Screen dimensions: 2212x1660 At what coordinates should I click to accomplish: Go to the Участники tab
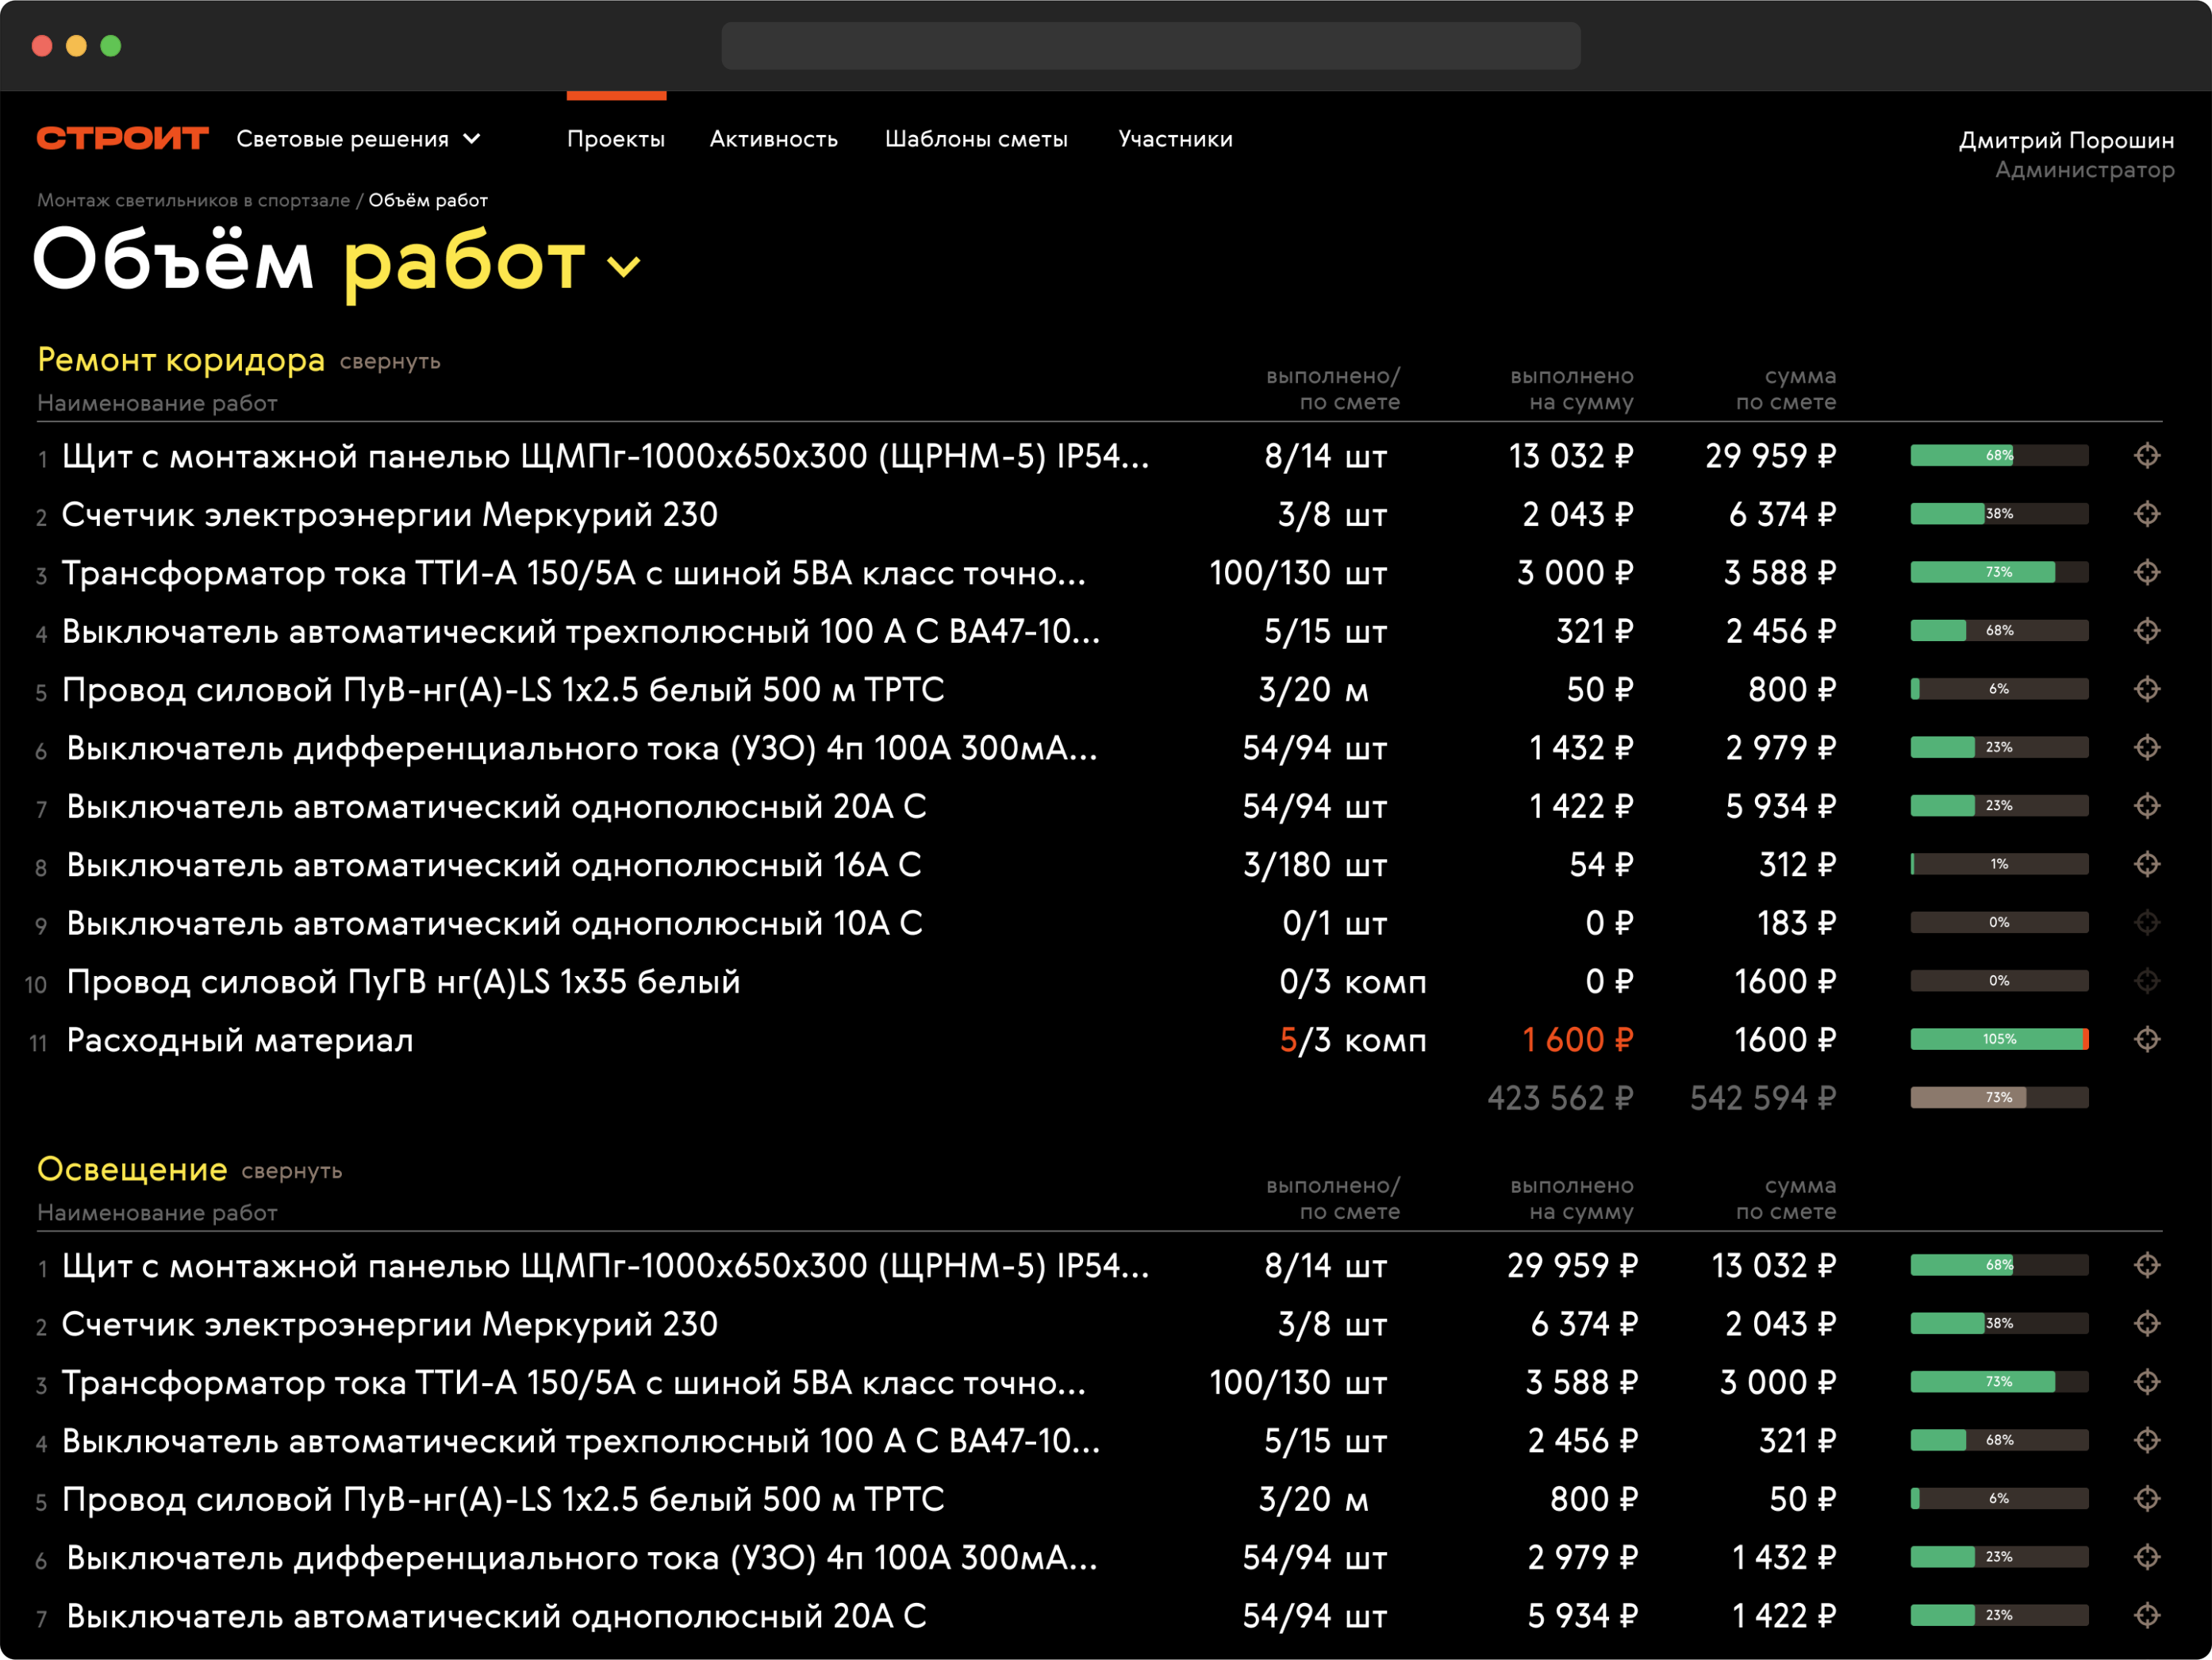click(1175, 139)
